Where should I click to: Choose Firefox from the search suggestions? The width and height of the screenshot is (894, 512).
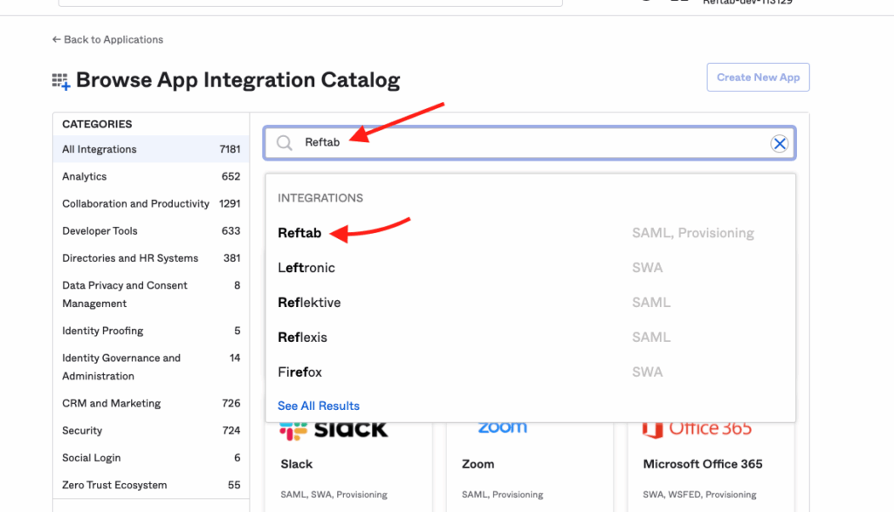pos(300,372)
